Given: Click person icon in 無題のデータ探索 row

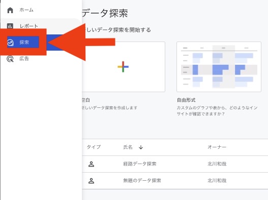Looking at the screenshot, I should click(91, 181).
